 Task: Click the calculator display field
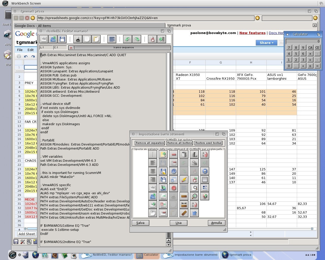(x=303, y=41)
